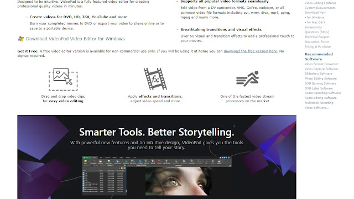Click the drag and drop clips icon

point(63,79)
